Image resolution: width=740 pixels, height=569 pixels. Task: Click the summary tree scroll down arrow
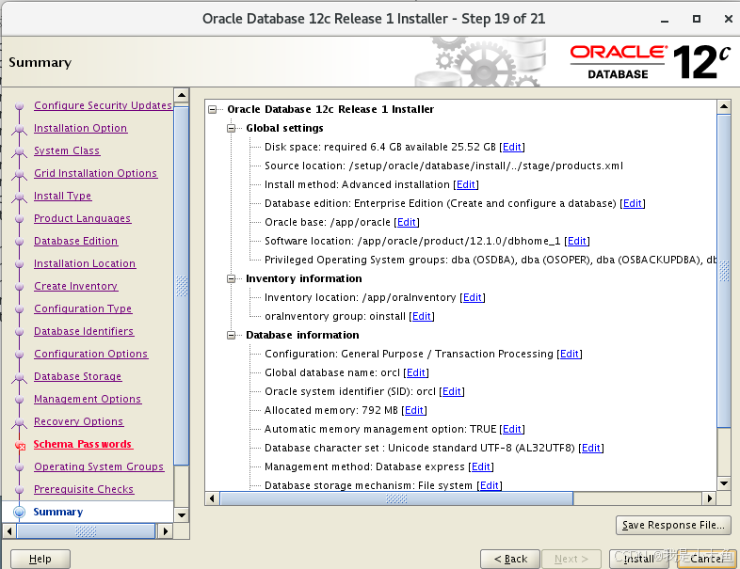coord(724,483)
